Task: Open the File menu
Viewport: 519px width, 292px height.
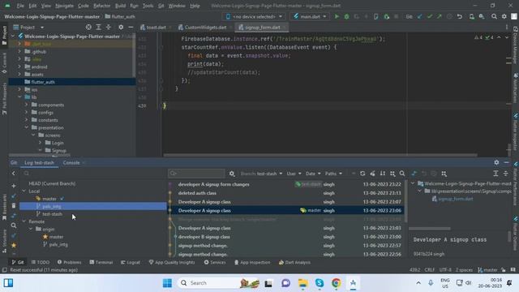Action: (x=20, y=6)
